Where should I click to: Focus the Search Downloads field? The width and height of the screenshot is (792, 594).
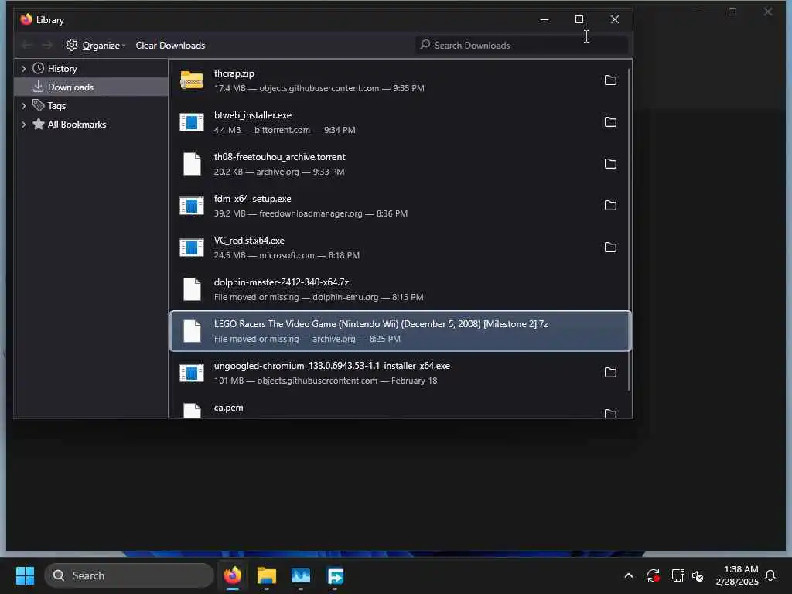(x=522, y=45)
